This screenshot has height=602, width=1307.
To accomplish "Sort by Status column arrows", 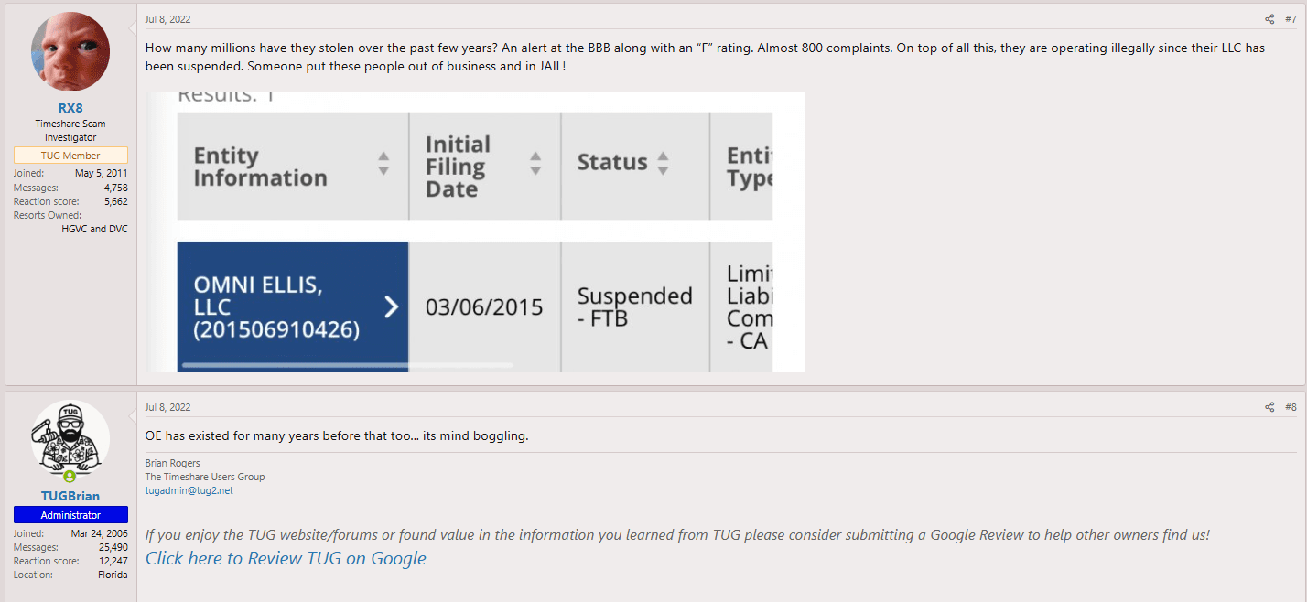I will click(664, 163).
